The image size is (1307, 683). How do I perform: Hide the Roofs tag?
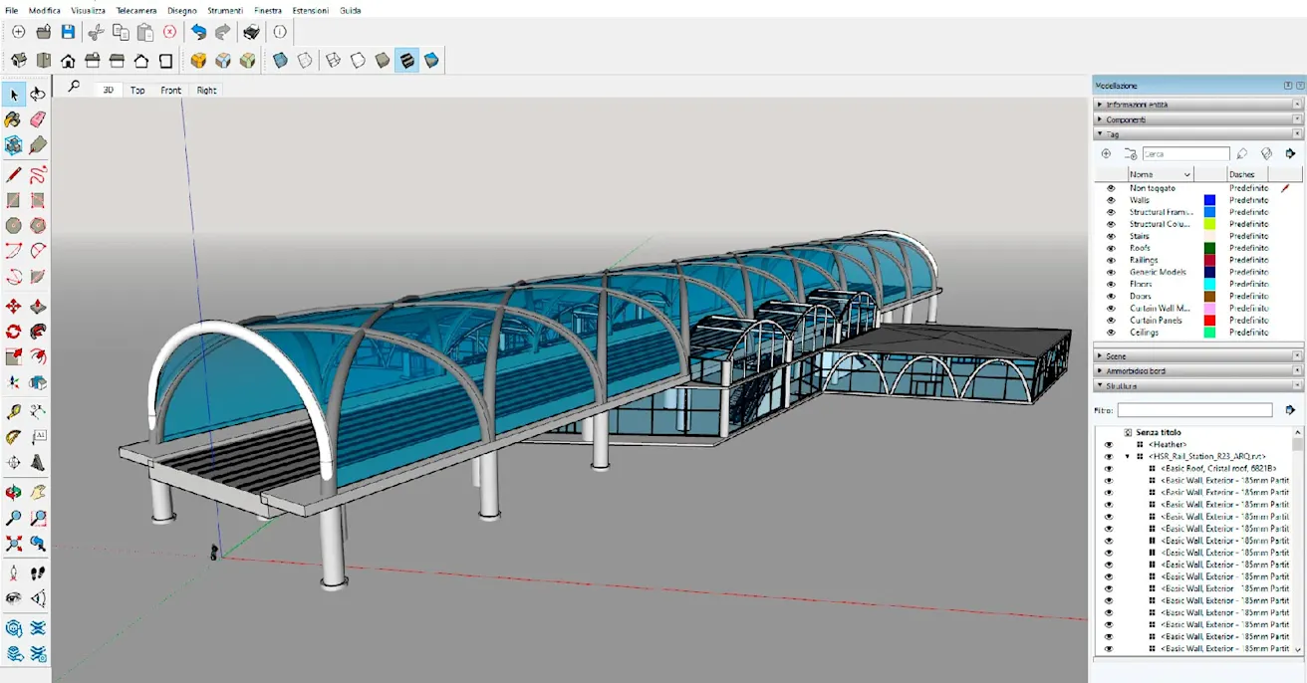1111,248
